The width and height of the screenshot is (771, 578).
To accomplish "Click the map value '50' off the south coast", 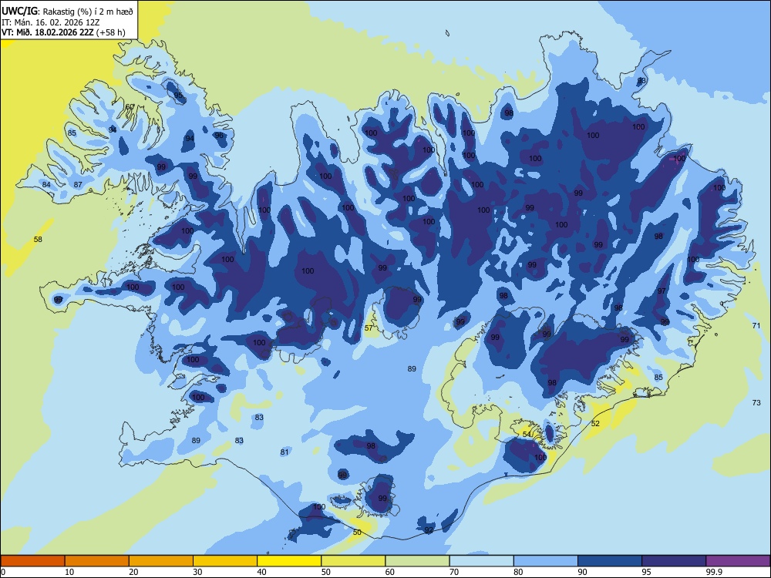I will pyautogui.click(x=357, y=533).
